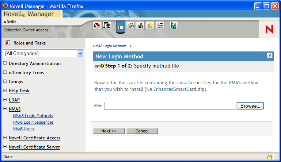Open the Directory Administration role

35,63
